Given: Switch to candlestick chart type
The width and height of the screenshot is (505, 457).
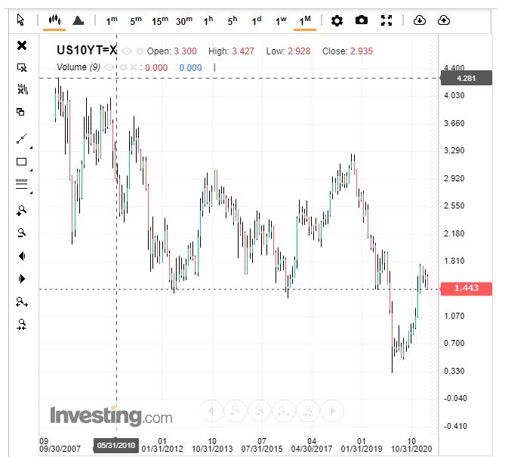Looking at the screenshot, I should pos(54,20).
